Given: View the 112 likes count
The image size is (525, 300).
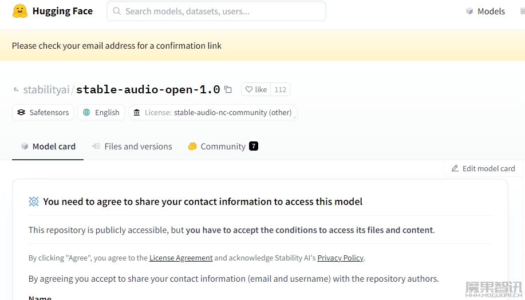Looking at the screenshot, I should [x=280, y=89].
